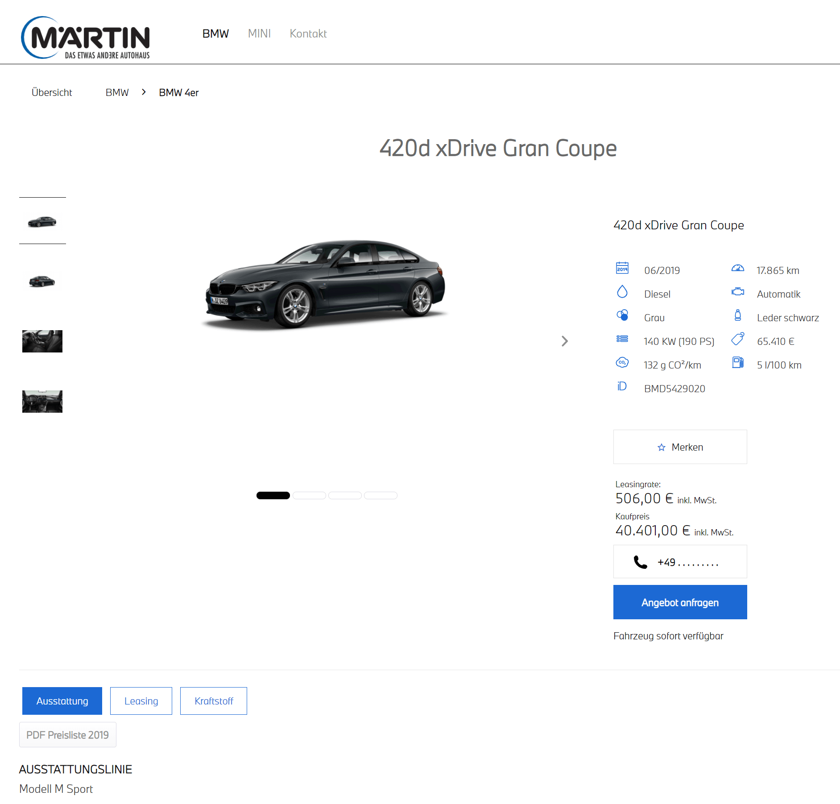Select the third gallery indicator bar
Image resolution: width=840 pixels, height=804 pixels.
point(345,495)
